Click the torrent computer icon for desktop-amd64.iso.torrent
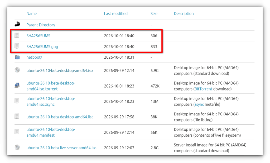 coord(17,85)
